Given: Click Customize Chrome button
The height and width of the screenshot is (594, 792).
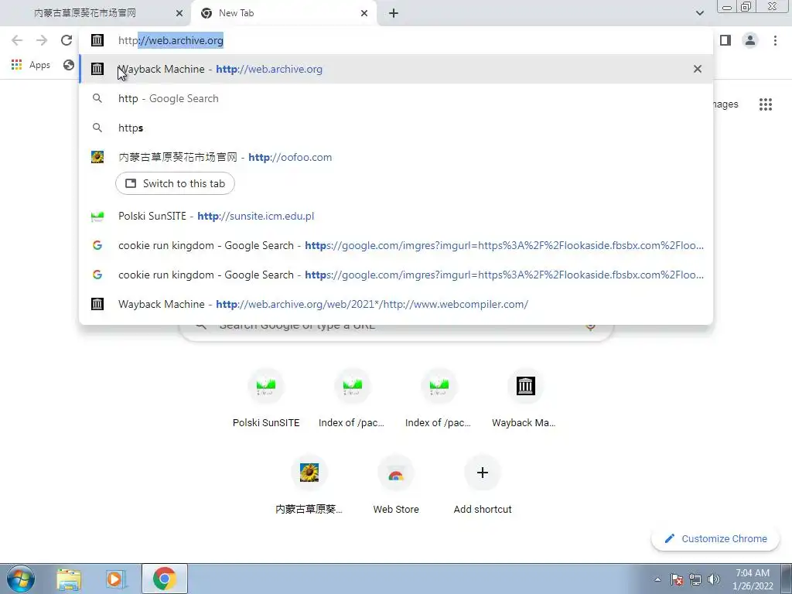Looking at the screenshot, I should pos(715,539).
